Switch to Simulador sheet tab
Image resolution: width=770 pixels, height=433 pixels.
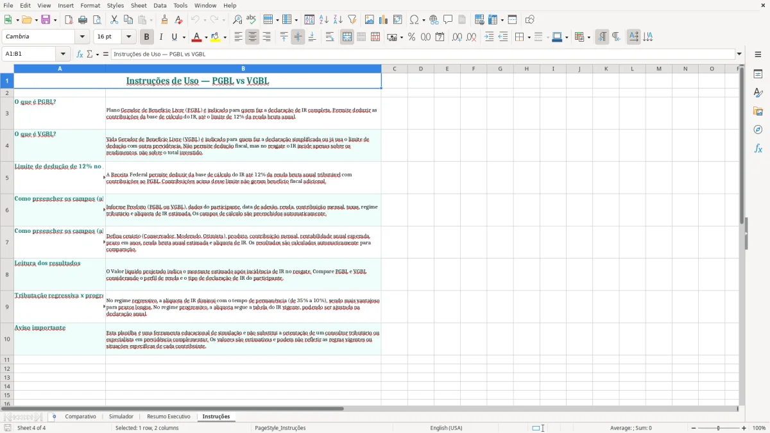point(121,416)
